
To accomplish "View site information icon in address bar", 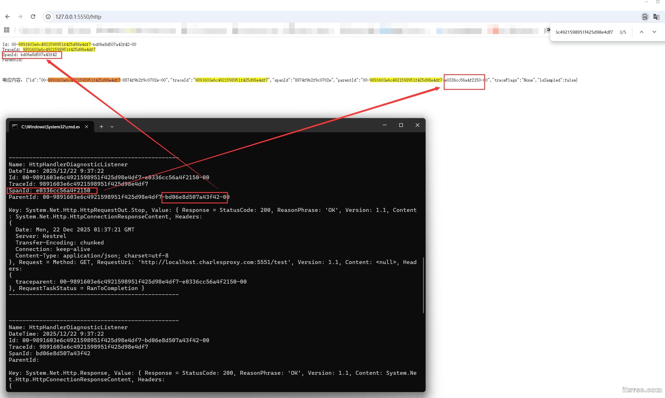I will point(48,17).
